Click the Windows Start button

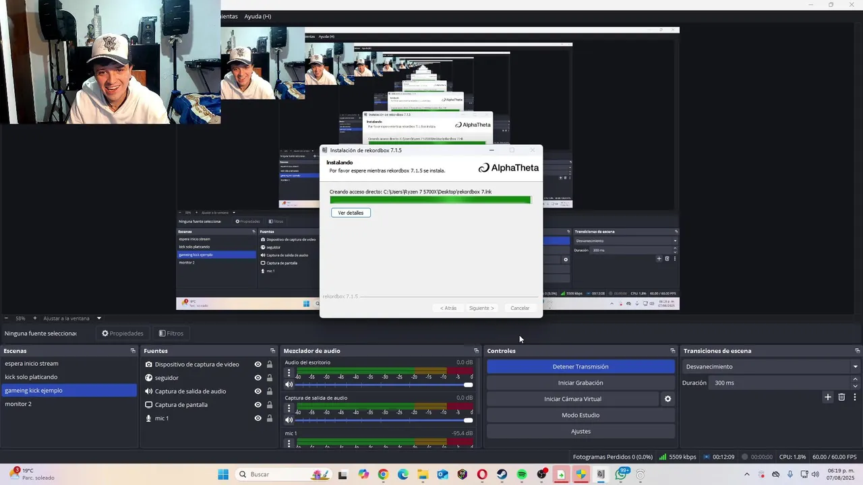coord(223,474)
